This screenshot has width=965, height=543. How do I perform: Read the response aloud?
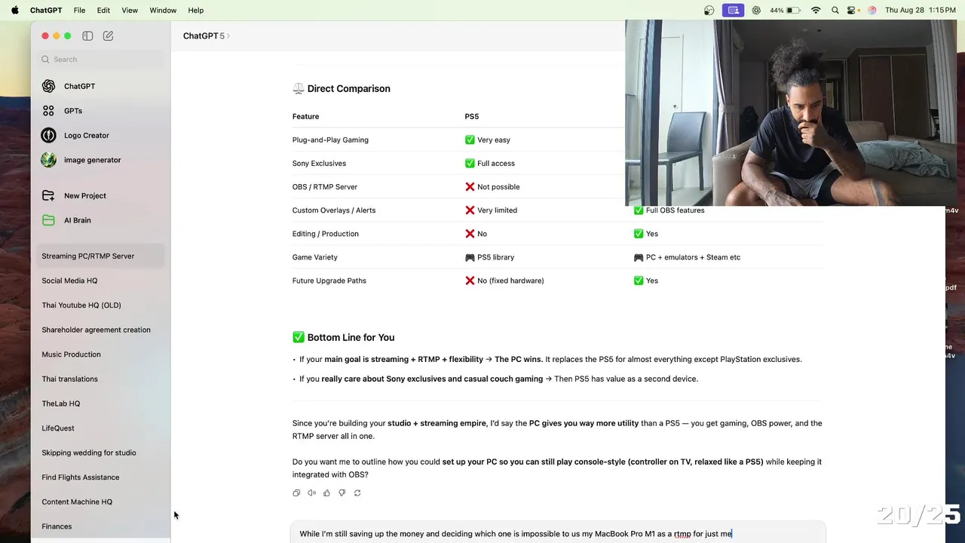click(x=311, y=492)
